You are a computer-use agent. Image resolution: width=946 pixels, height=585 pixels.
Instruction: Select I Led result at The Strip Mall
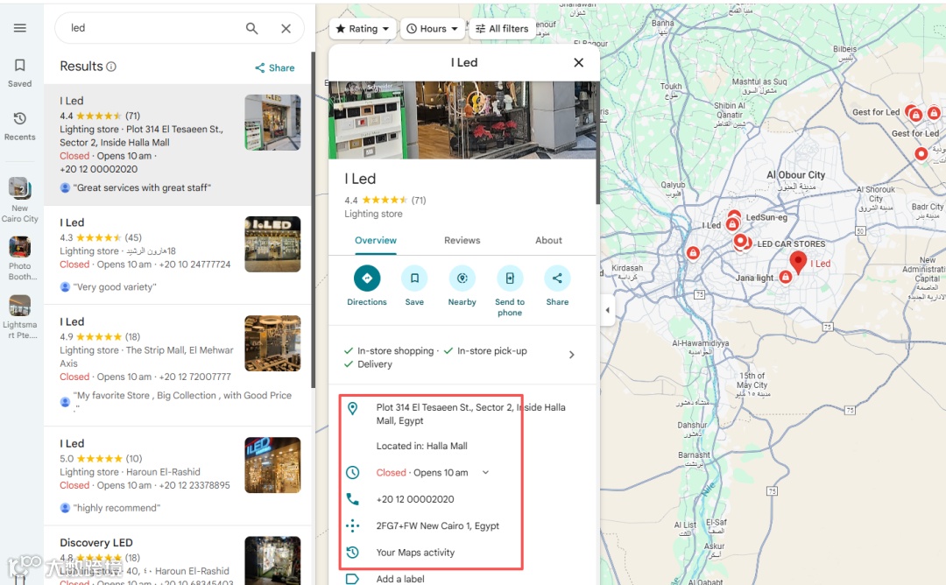(x=178, y=365)
